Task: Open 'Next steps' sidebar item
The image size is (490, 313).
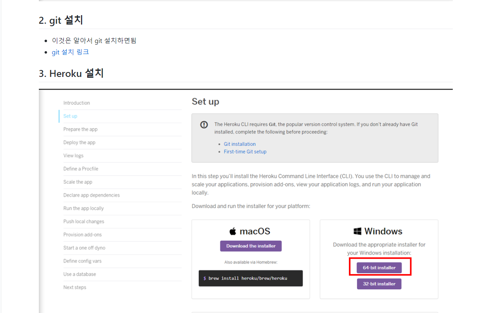Action: coord(75,287)
